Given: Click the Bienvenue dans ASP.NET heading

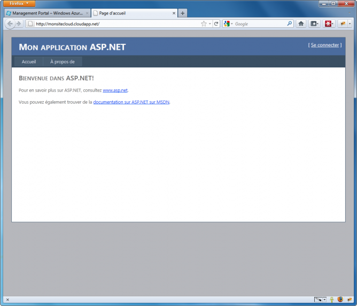Looking at the screenshot, I should coord(56,78).
